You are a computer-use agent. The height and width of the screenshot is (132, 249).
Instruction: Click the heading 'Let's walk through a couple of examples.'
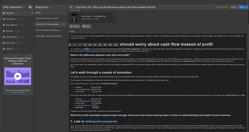(101, 72)
